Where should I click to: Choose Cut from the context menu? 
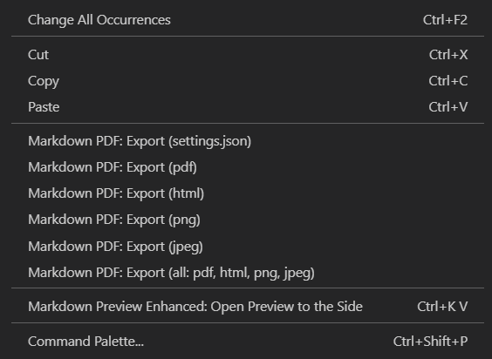(248, 55)
